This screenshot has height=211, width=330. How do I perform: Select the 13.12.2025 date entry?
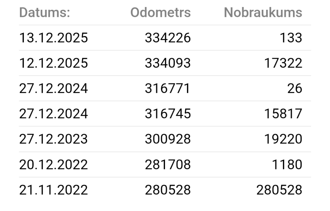pyautogui.click(x=53, y=38)
